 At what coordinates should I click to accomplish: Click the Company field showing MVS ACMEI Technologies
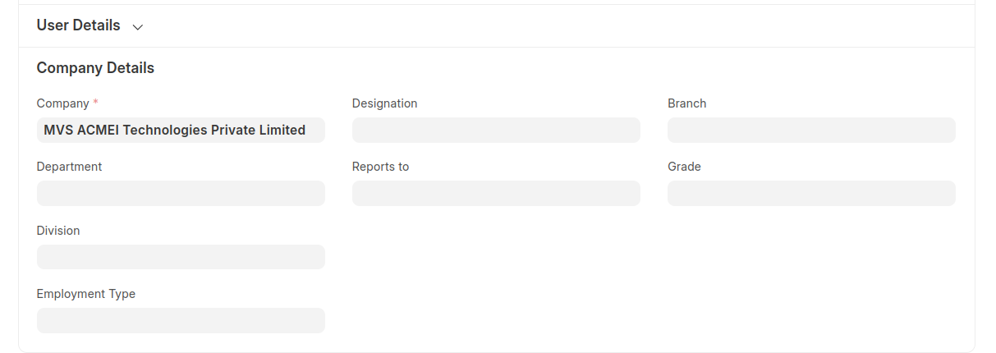coord(181,130)
